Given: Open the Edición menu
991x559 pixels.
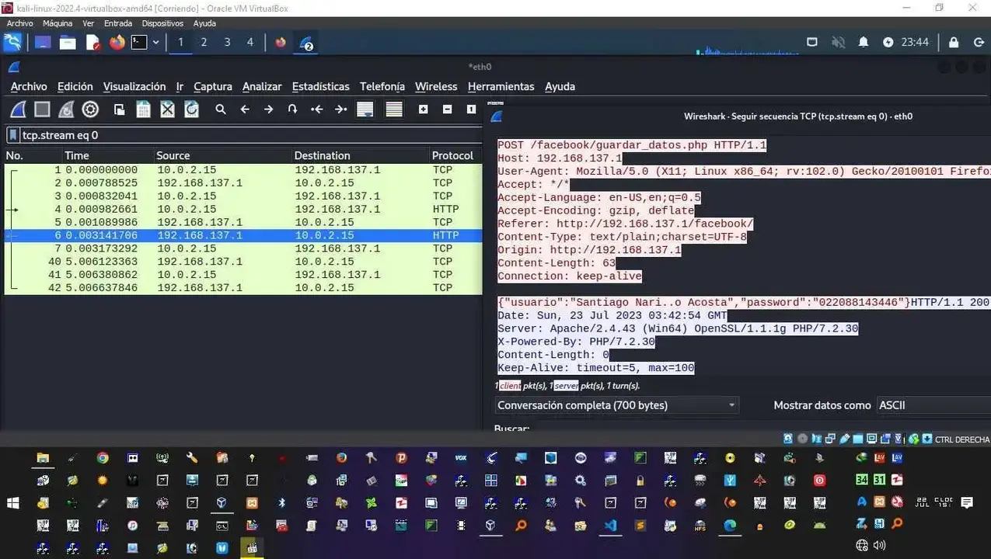Looking at the screenshot, I should coord(75,86).
